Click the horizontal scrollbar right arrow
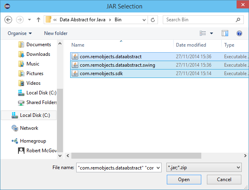The image size is (249, 190). pyautogui.click(x=245, y=155)
